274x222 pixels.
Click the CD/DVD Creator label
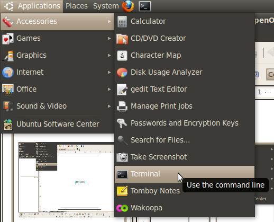[158, 38]
